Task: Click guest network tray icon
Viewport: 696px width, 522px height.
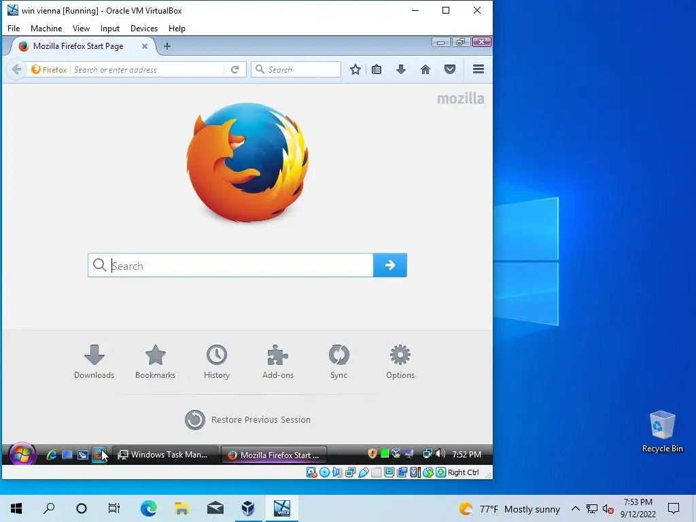Action: (428, 453)
